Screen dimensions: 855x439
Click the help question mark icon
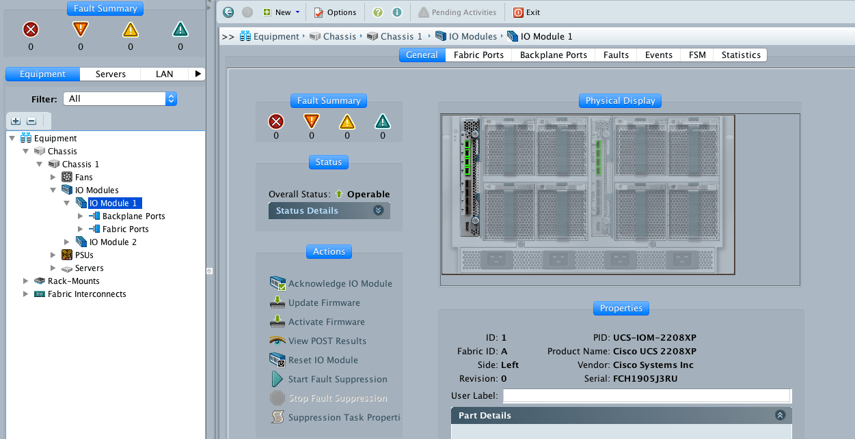(x=378, y=12)
